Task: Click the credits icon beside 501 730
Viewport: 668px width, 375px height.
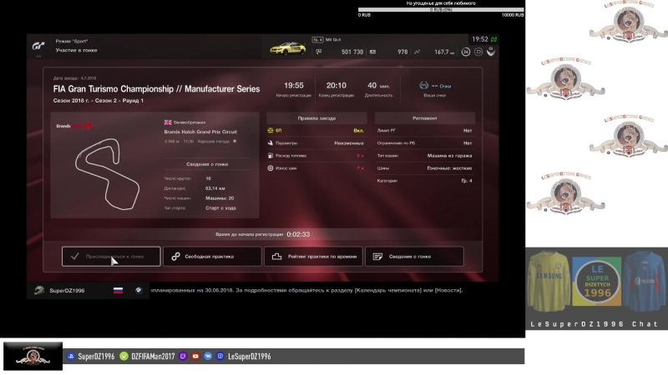Action: coord(319,52)
